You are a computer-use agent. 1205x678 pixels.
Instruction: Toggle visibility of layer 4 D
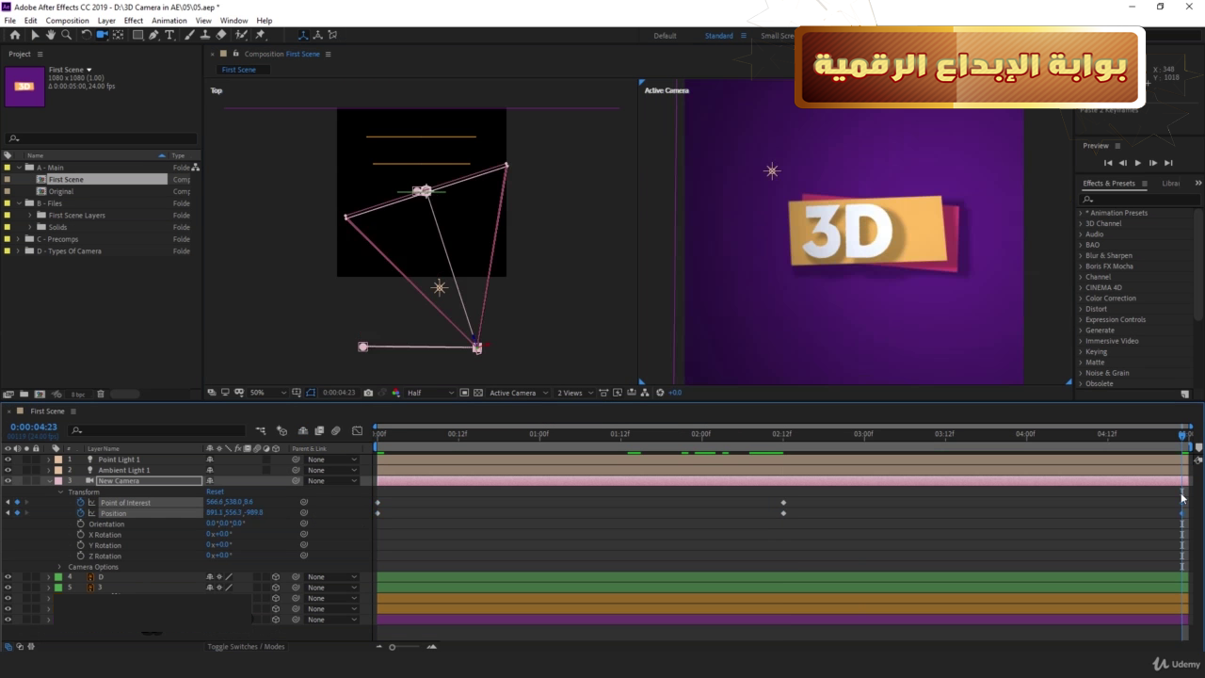(x=8, y=576)
